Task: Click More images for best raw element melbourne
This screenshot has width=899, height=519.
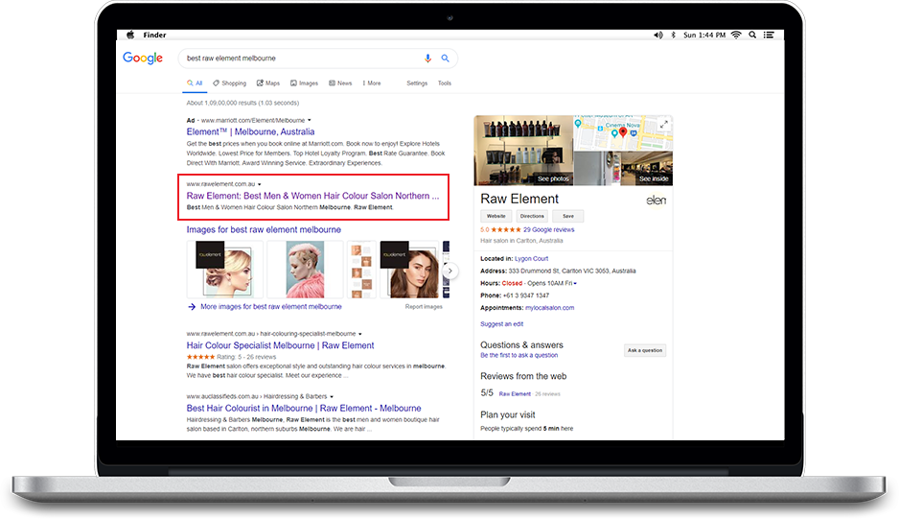Action: pyautogui.click(x=270, y=307)
